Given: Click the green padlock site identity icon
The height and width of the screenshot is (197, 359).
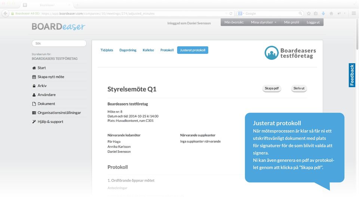Looking at the screenshot, I should 12,13.
